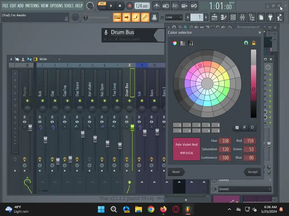Click the multi-touch control hat icon
Viewport: 289px width, 216px height.
click(x=154, y=17)
